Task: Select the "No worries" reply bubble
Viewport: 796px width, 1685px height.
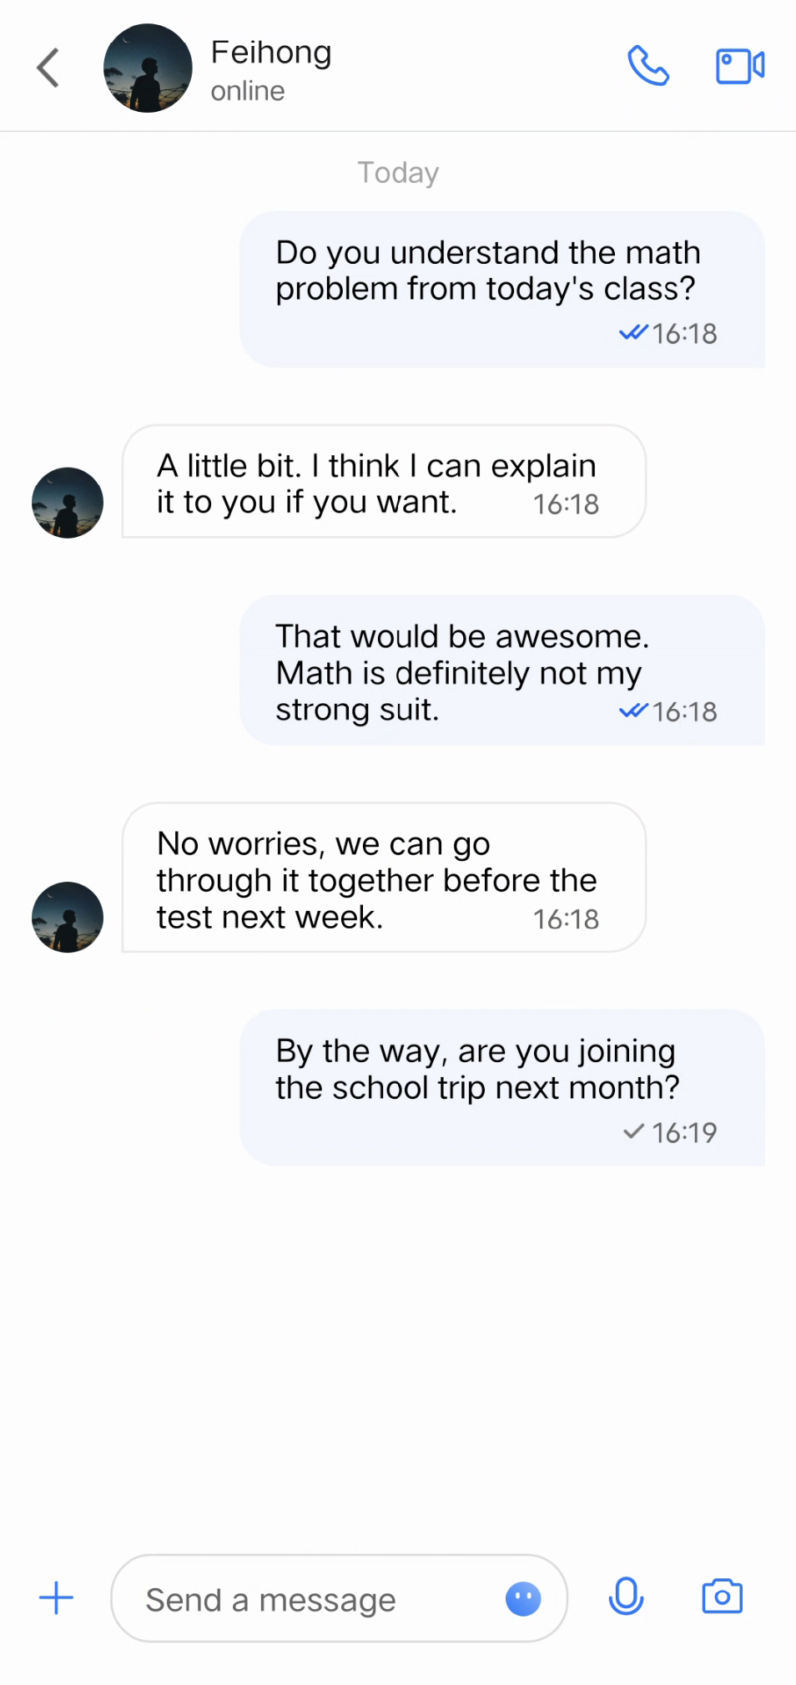Action: click(x=383, y=877)
